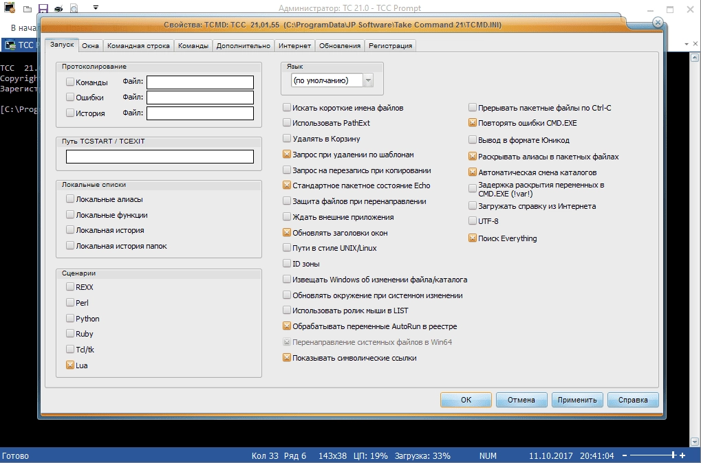Enable Локальная история checkbox
Image resolution: width=701 pixels, height=463 pixels.
tap(70, 230)
